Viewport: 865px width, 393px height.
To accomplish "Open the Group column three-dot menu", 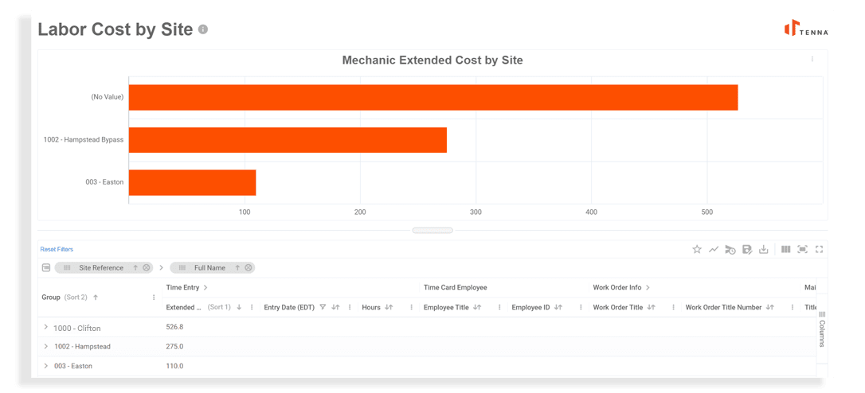I will point(154,297).
